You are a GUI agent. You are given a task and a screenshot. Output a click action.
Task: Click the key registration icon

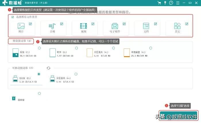click(x=165, y=3)
